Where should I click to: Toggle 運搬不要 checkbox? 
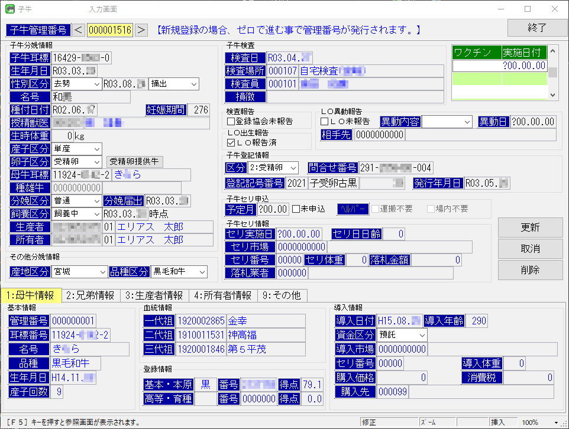(x=375, y=209)
